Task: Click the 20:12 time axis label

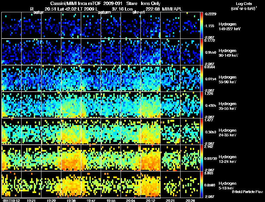Action: [150, 200]
